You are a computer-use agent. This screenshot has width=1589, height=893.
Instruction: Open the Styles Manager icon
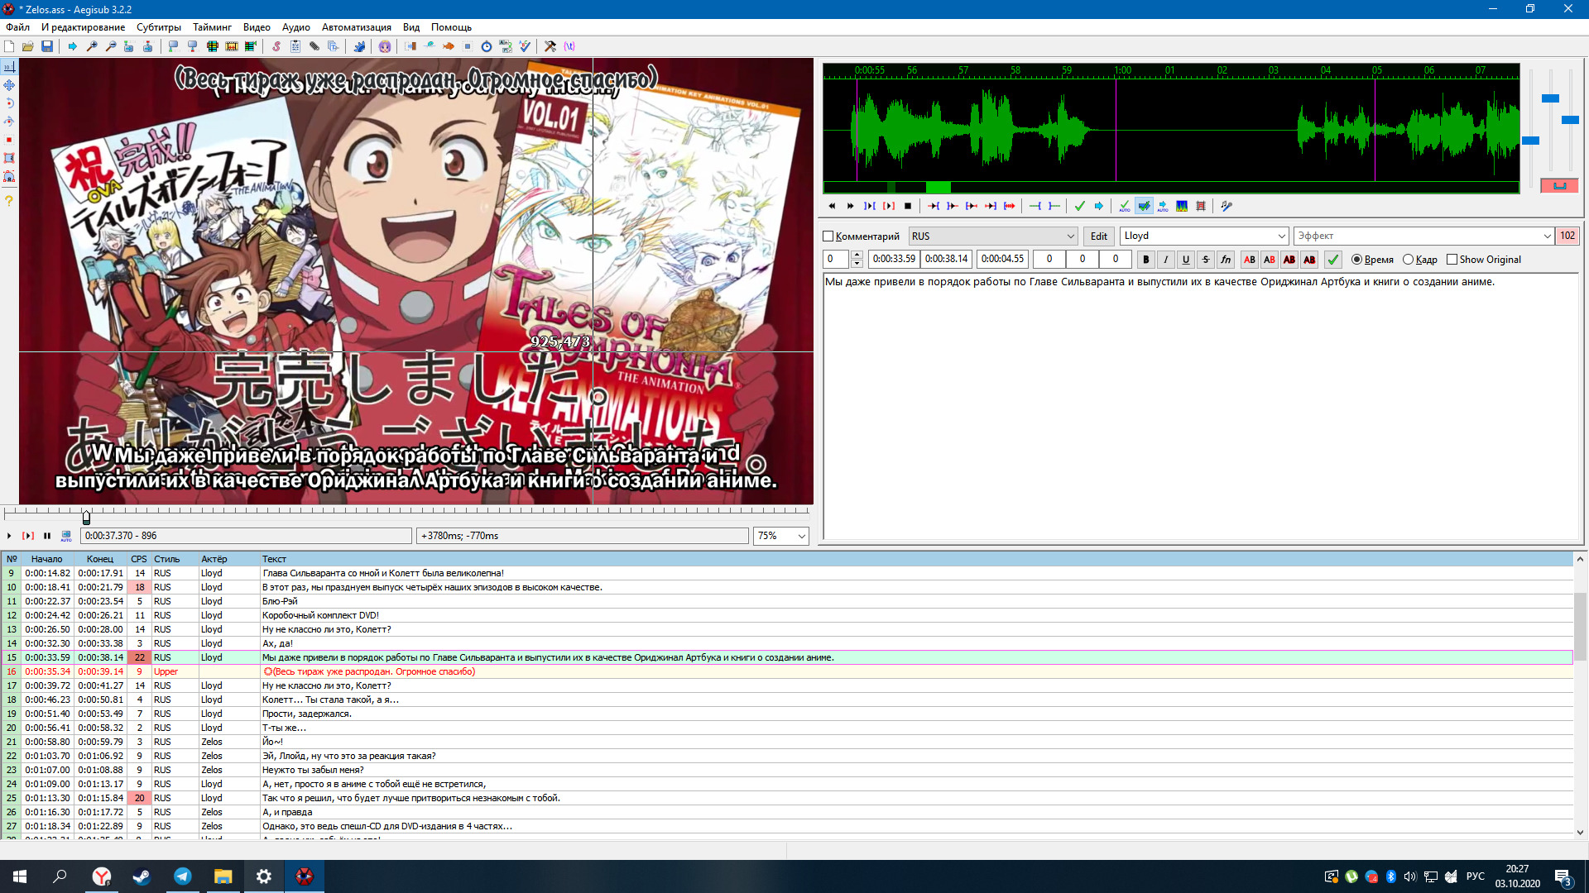click(x=276, y=46)
